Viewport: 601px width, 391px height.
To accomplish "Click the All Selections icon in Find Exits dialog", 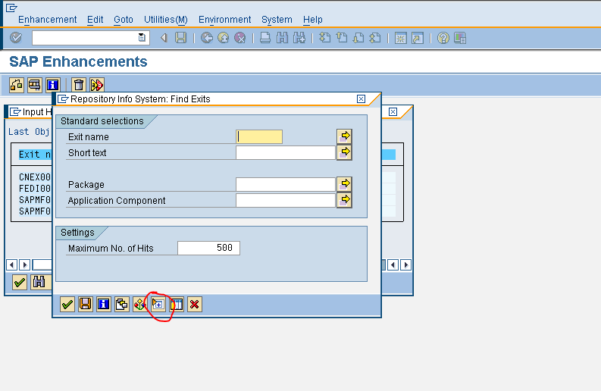I will [158, 305].
